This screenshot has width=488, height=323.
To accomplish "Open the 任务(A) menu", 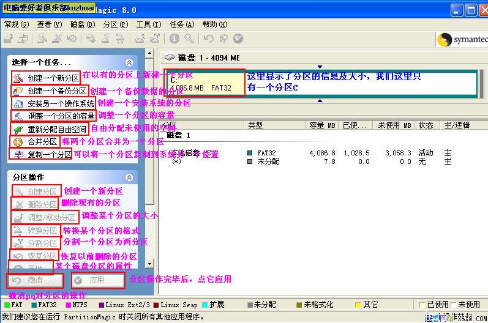I will pos(182,24).
